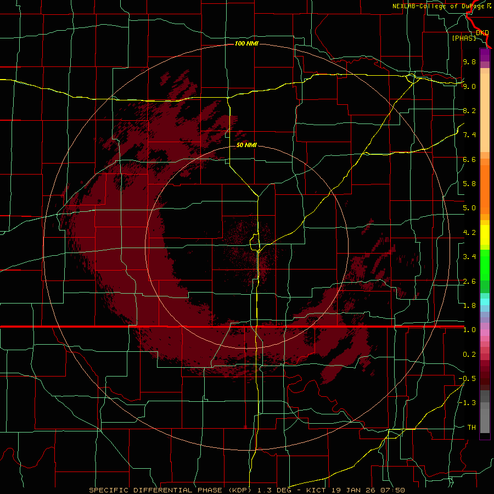
Task: Pick the yellow segment of the color bar
Action: pyautogui.click(x=485, y=235)
